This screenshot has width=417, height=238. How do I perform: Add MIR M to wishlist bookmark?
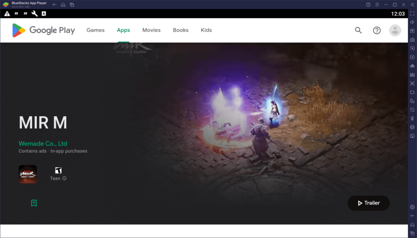click(34, 203)
